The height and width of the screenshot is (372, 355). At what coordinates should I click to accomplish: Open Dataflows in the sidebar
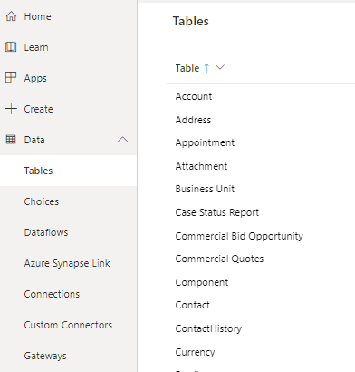pyautogui.click(x=46, y=232)
